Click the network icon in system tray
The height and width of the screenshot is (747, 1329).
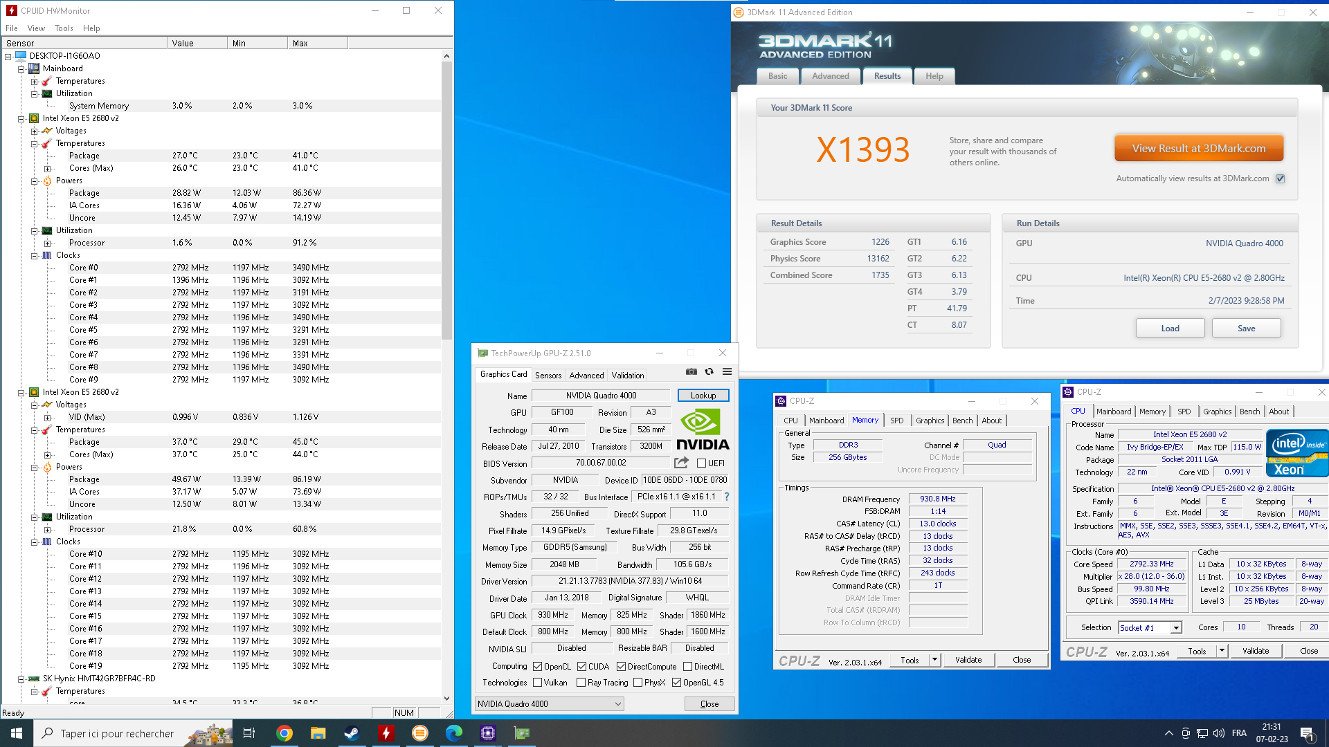tap(1202, 733)
